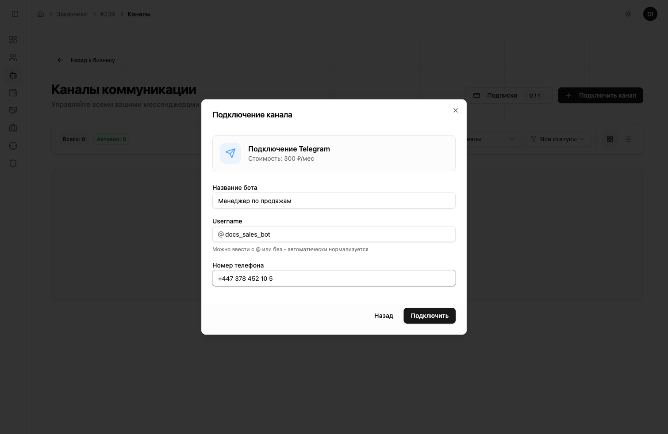Switch channels view to list layout

click(x=628, y=139)
